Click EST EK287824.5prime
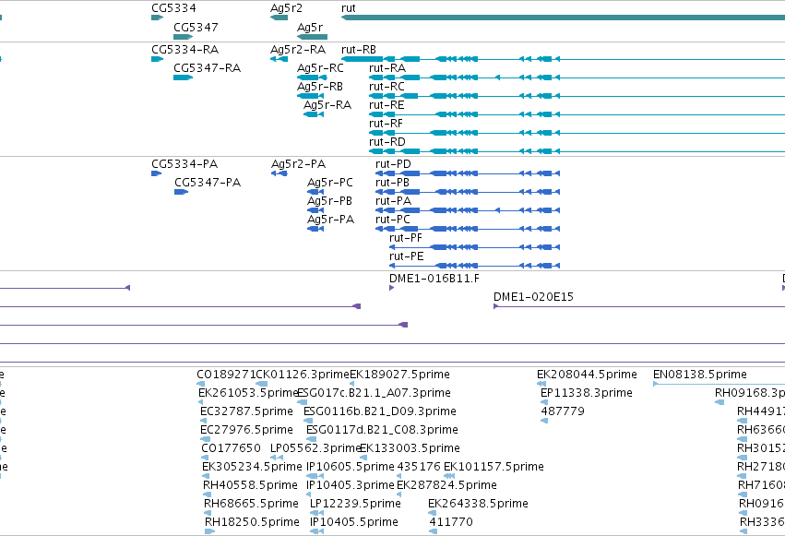The width and height of the screenshot is (785, 536). pos(446,486)
